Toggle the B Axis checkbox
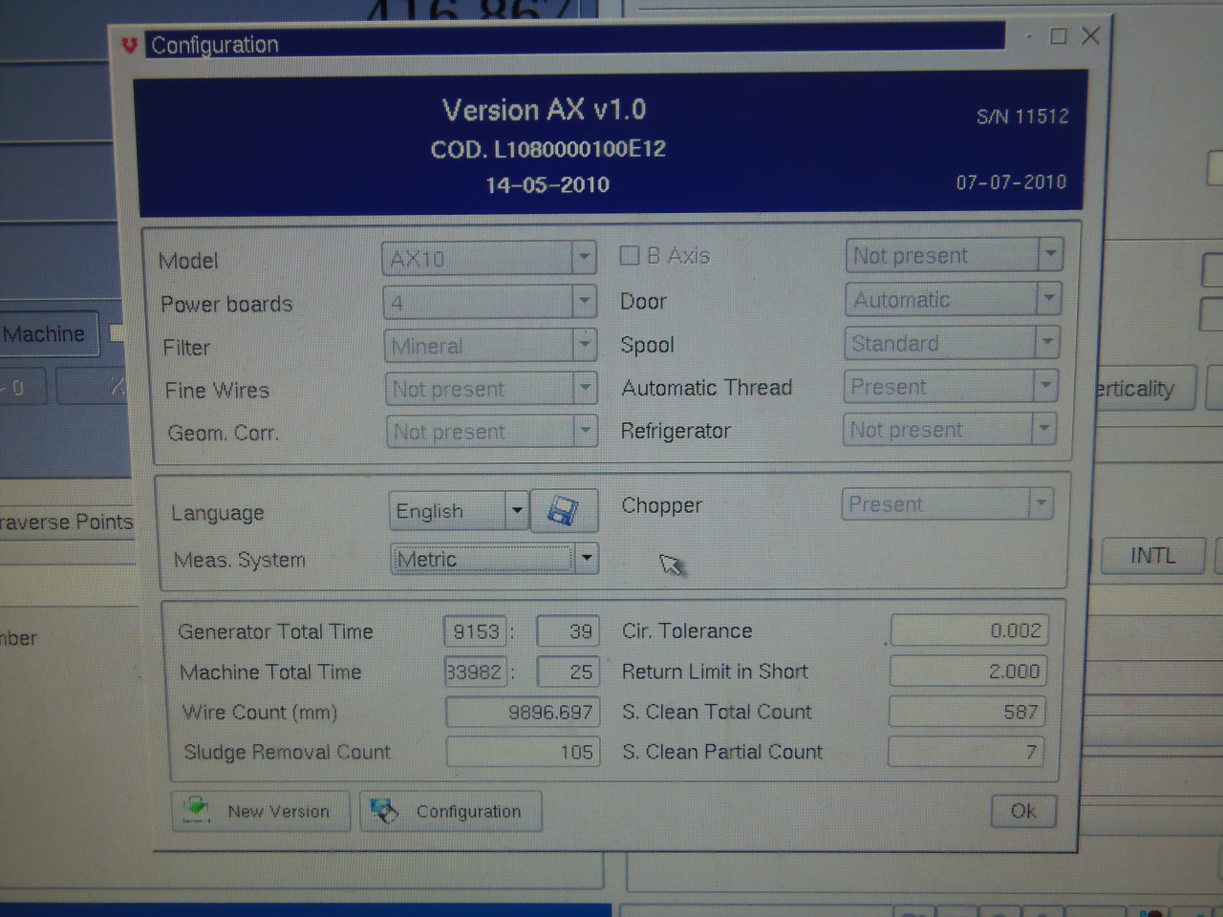Image resolution: width=1223 pixels, height=917 pixels. click(630, 255)
